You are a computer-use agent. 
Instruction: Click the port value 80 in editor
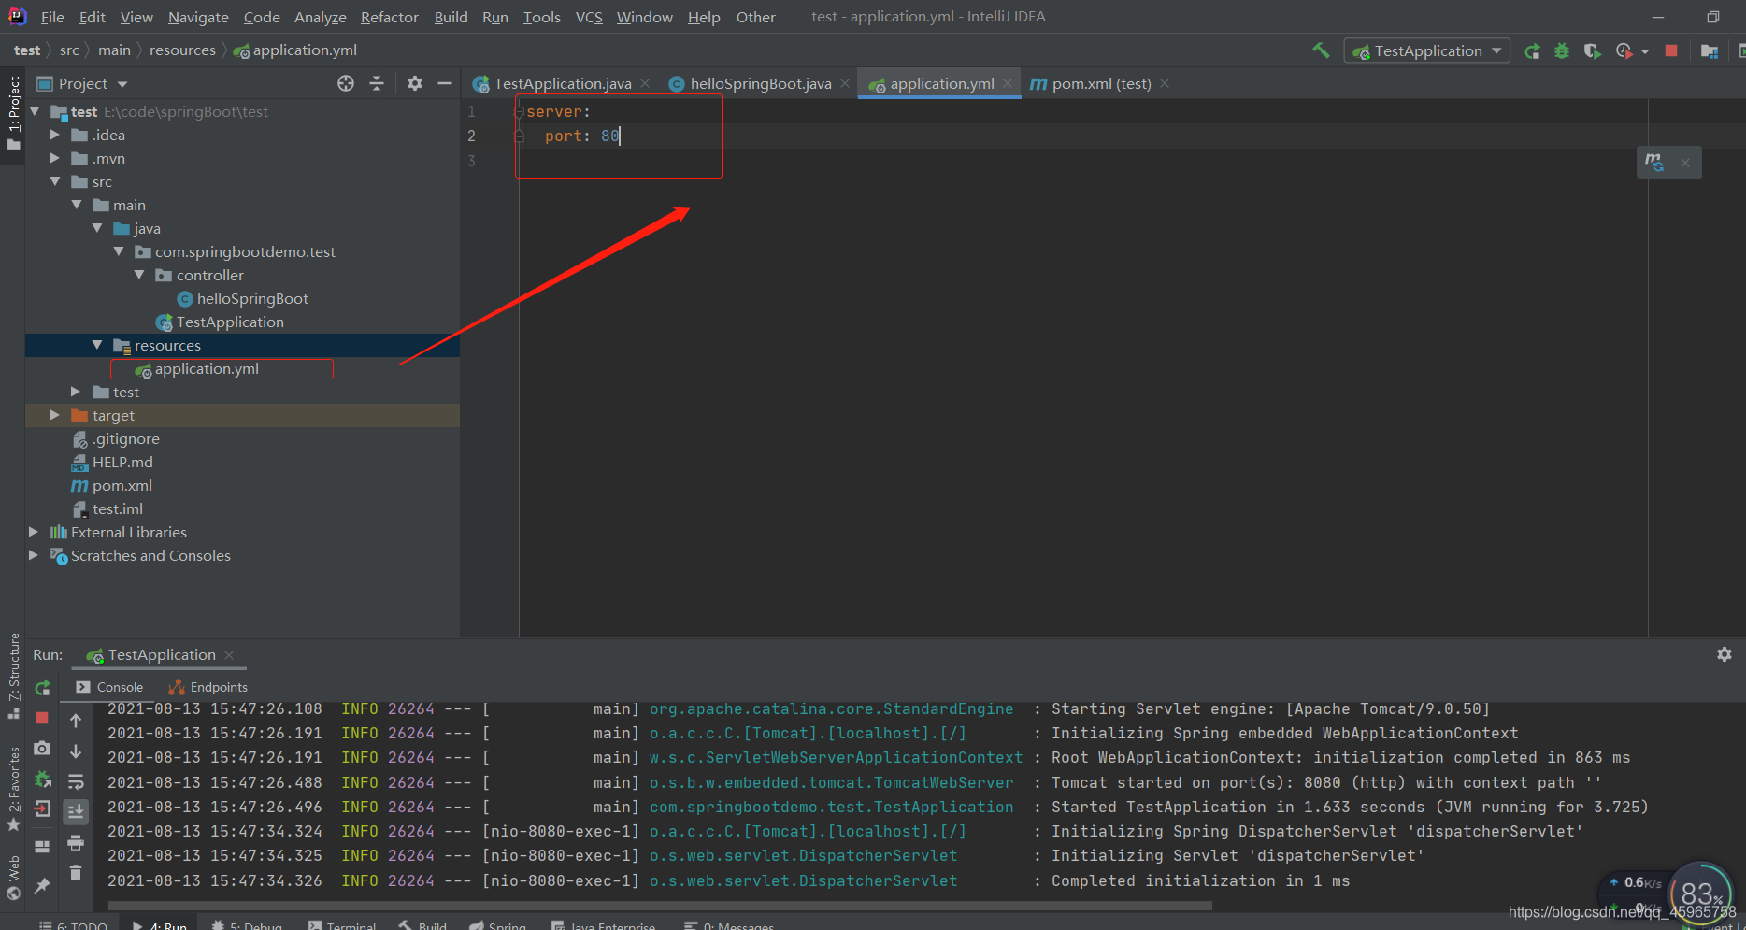609,136
